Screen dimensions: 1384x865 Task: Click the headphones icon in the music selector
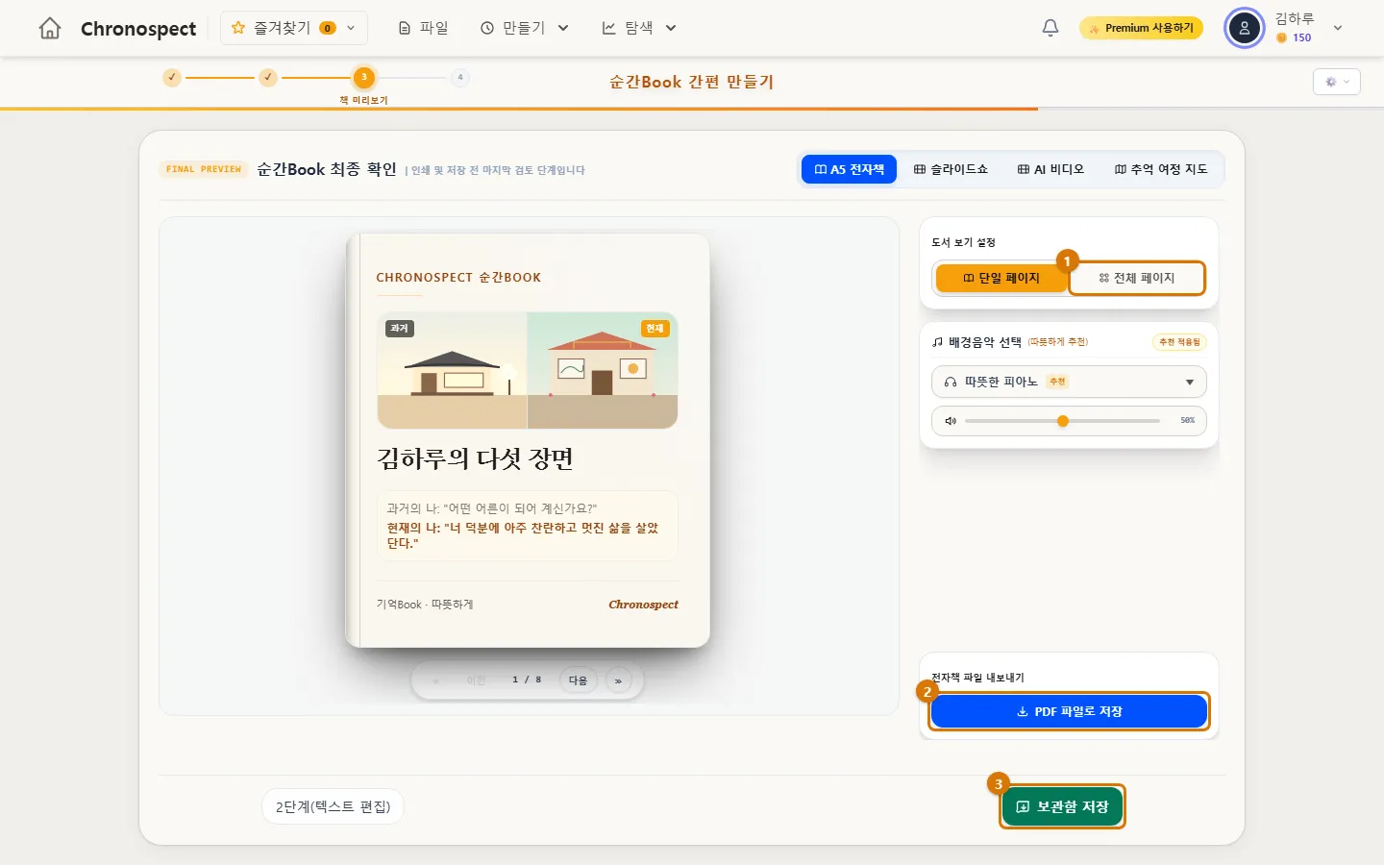pos(951,382)
